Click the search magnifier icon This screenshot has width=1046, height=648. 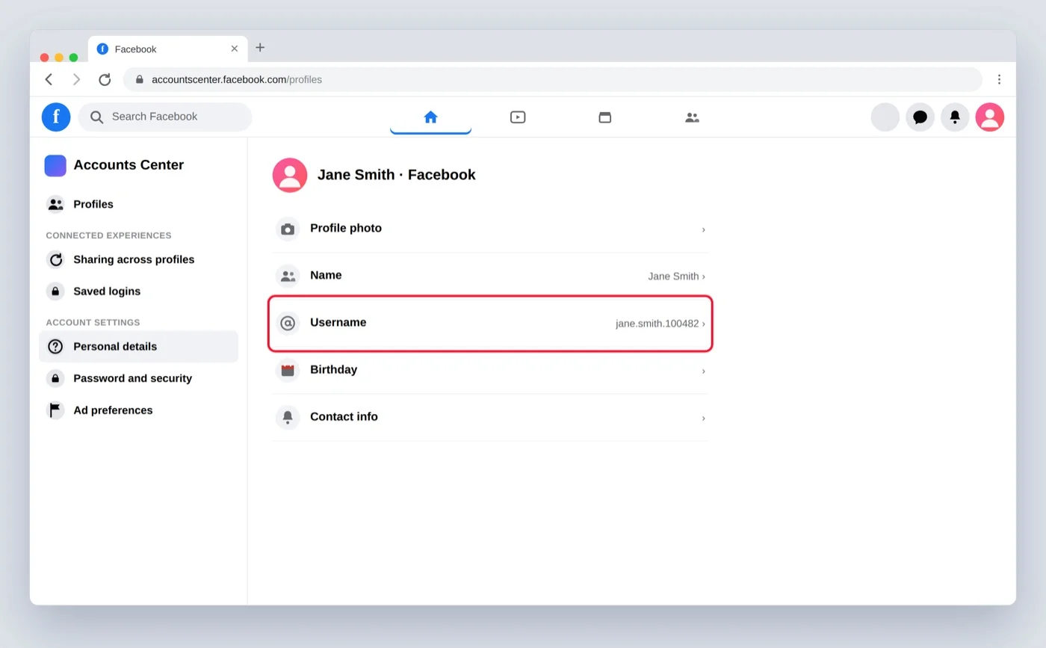96,117
